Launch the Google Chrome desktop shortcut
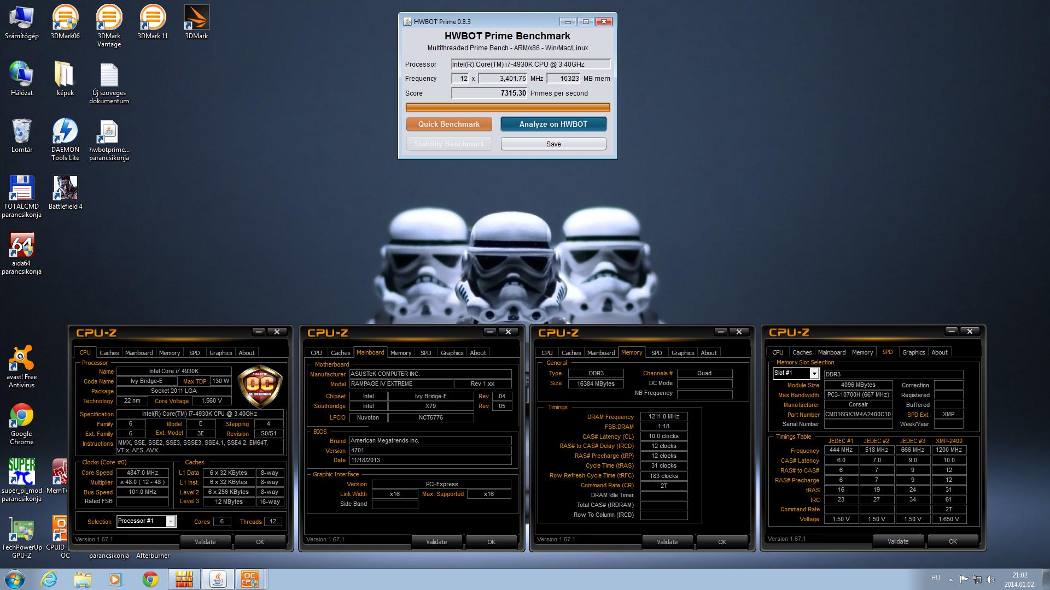1050x590 pixels. (x=21, y=423)
